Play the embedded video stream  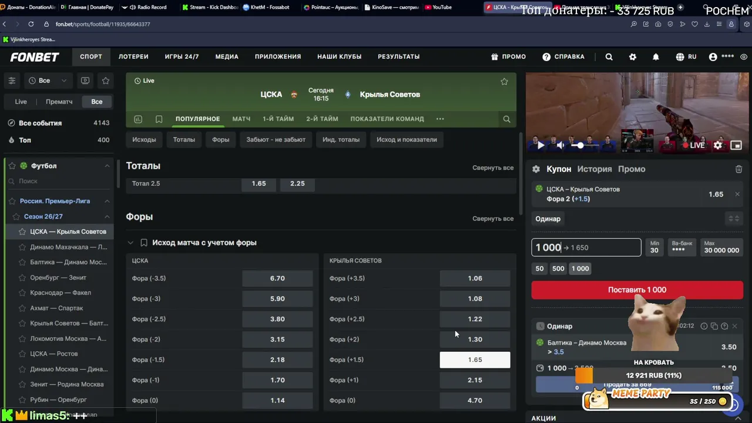[540, 145]
